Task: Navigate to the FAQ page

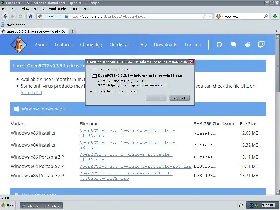Action: 142,45
